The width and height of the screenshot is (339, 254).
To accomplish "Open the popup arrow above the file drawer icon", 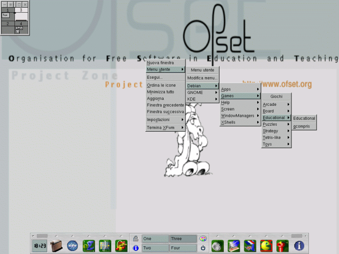I will click(56, 236).
